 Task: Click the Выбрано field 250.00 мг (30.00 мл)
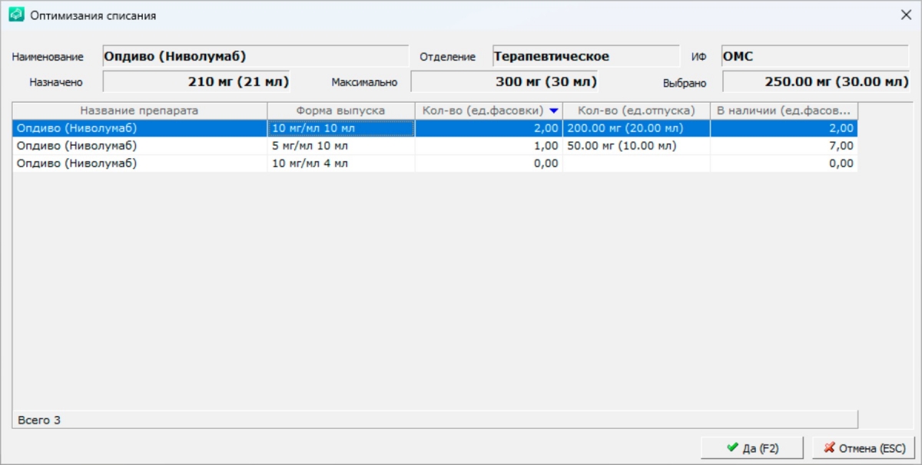click(816, 81)
